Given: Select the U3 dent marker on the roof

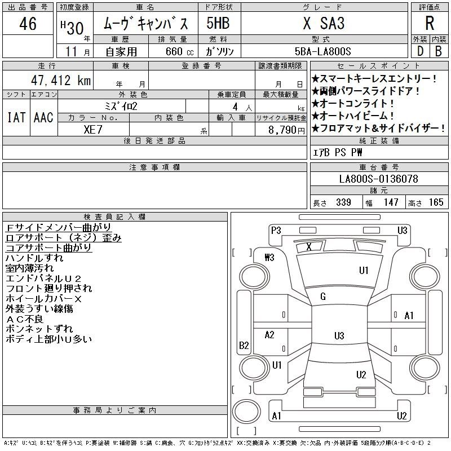Looking at the screenshot, I should (x=339, y=336).
